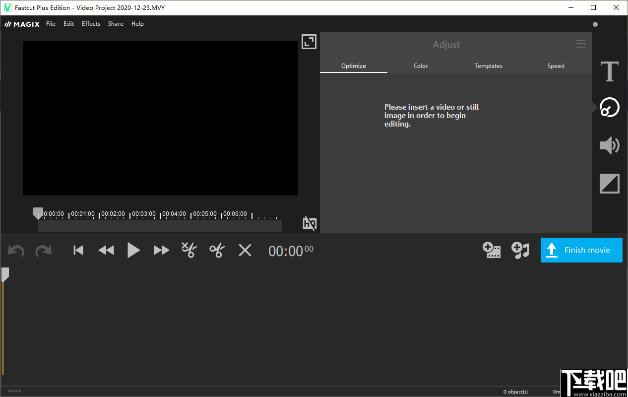Screen dimensions: 628x397
Task: Enlarge preview with the fullscreen icon
Action: click(309, 42)
